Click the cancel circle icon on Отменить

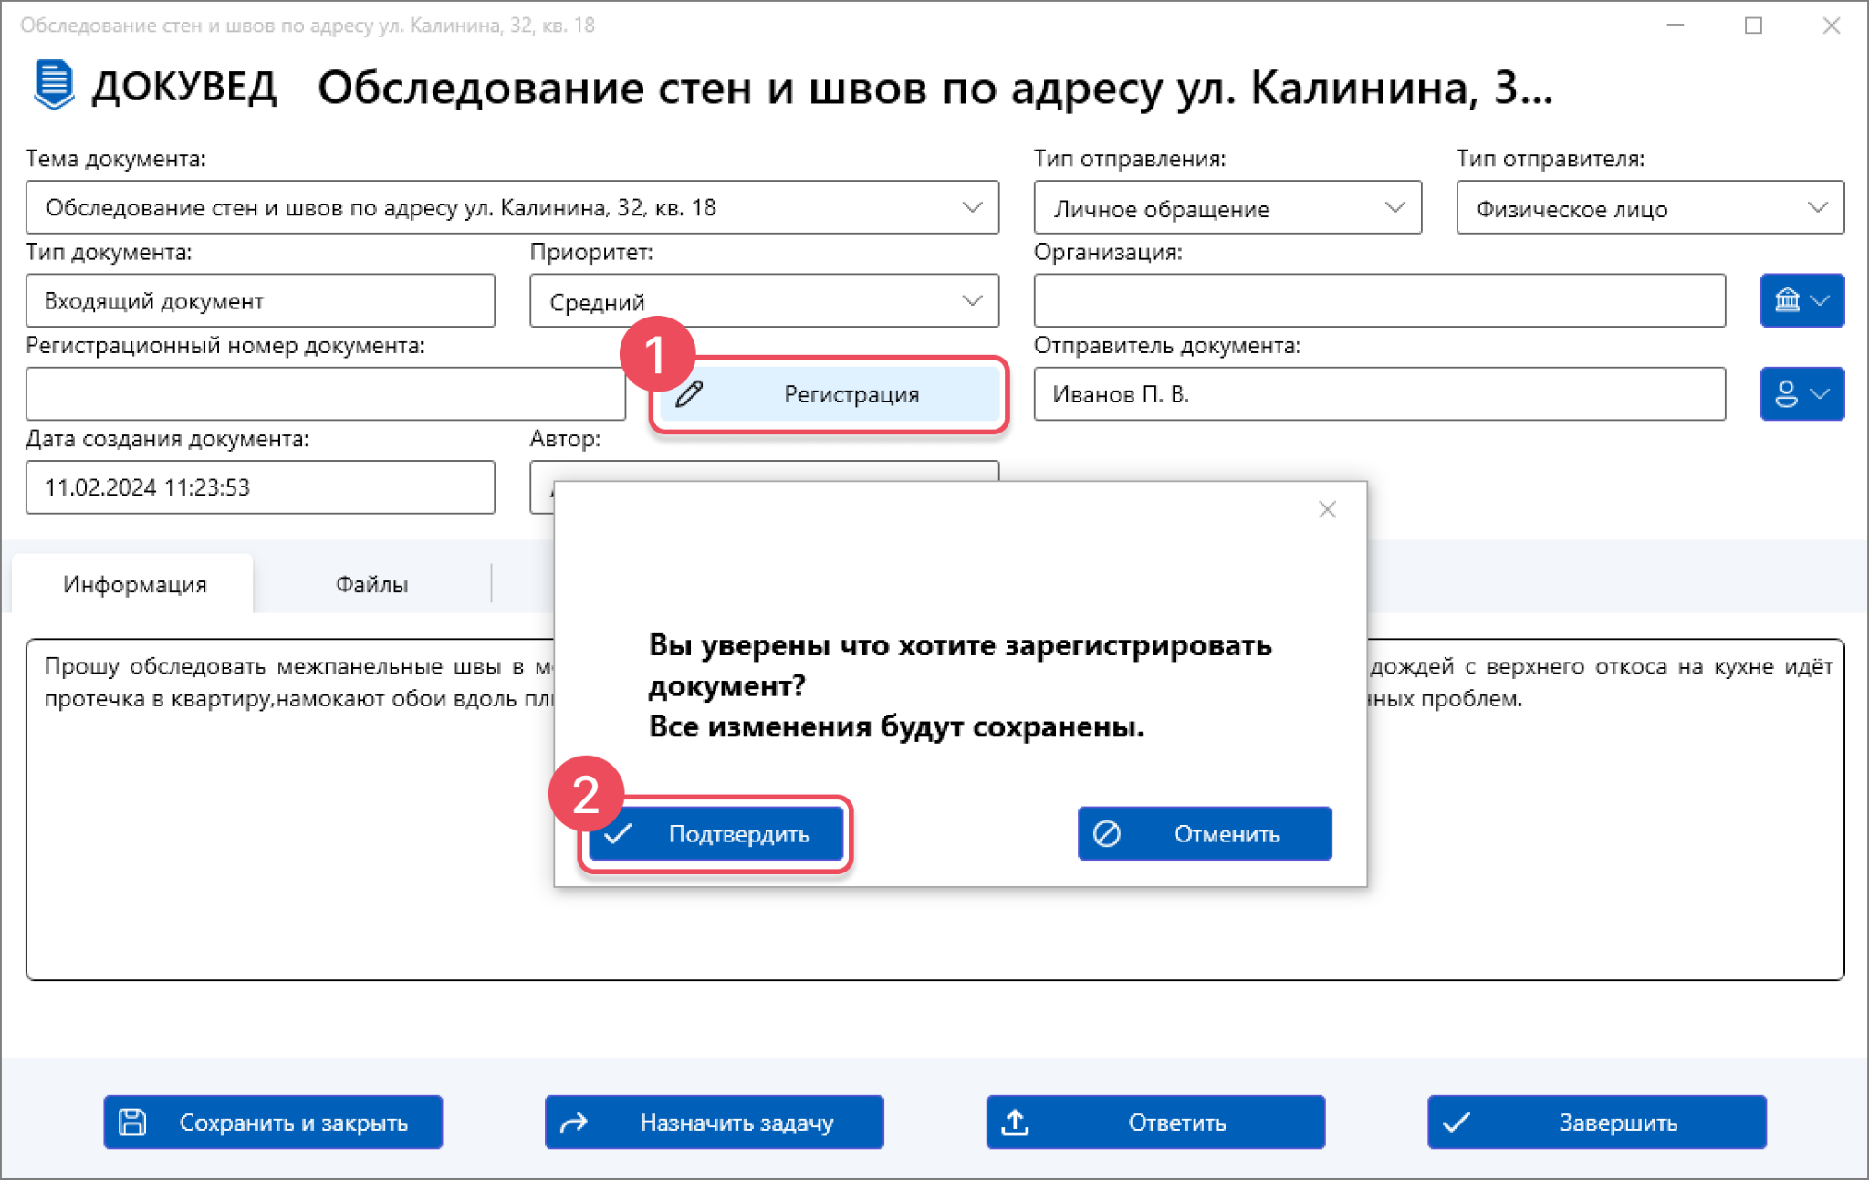click(1107, 833)
